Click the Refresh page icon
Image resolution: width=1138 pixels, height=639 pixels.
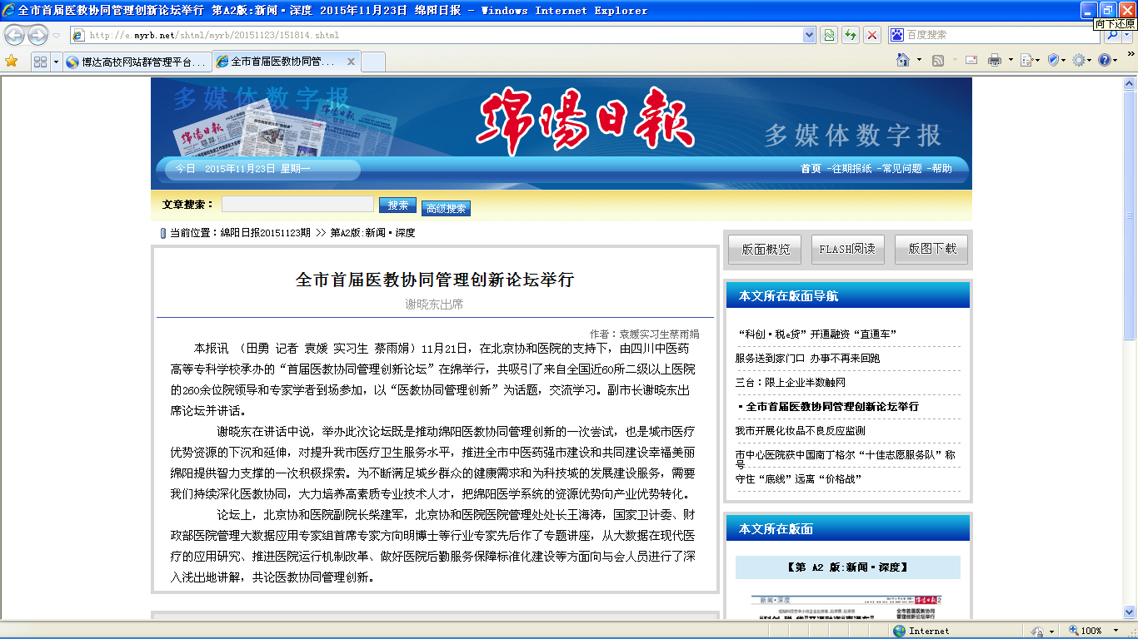point(850,35)
